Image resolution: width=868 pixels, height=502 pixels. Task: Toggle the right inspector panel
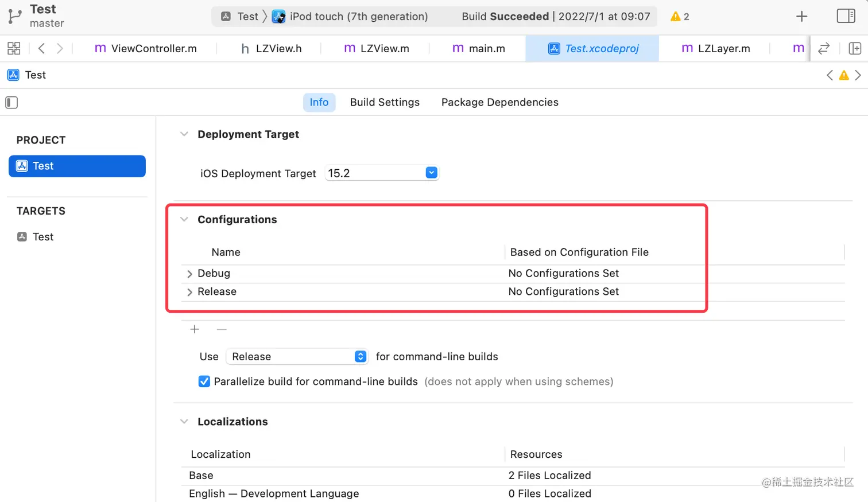[846, 16]
